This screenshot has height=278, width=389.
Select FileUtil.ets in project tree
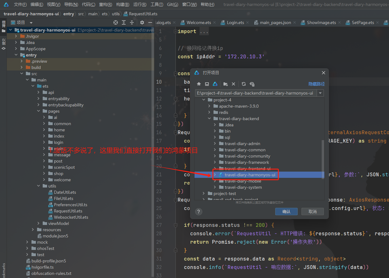point(64,198)
